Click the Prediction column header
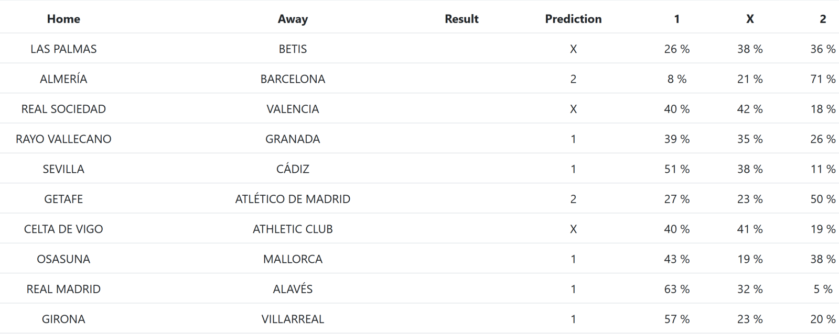The height and width of the screenshot is (334, 839). pyautogui.click(x=573, y=19)
